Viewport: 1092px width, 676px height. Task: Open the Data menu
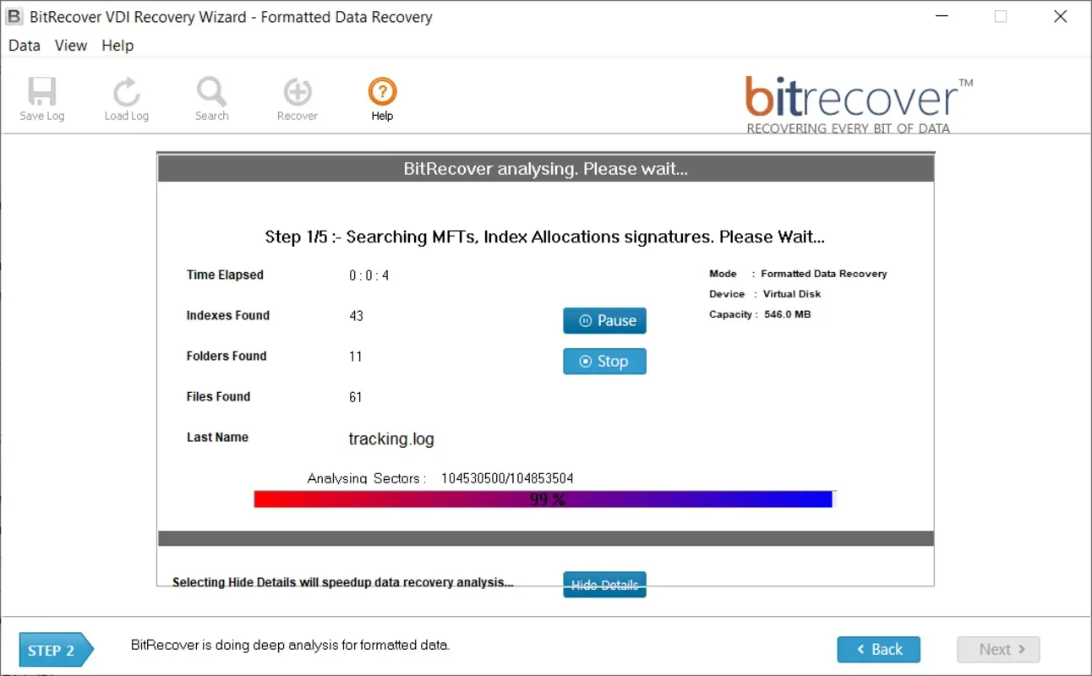(23, 46)
